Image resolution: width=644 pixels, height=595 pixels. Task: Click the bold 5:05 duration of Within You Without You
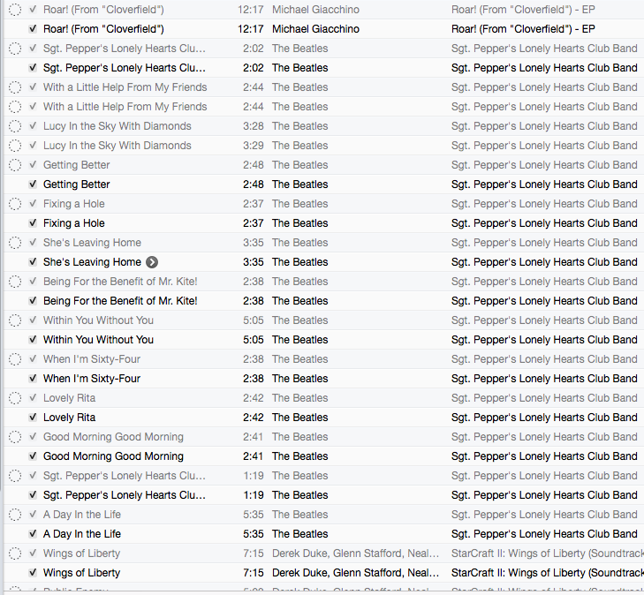pyautogui.click(x=253, y=340)
